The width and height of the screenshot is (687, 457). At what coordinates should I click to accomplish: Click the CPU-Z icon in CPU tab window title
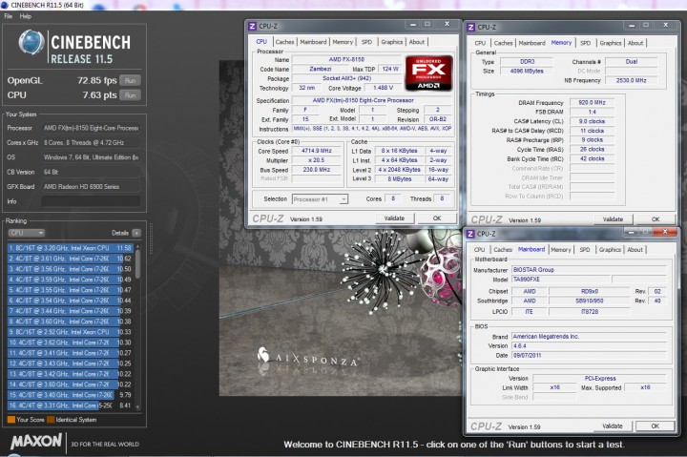tap(252, 27)
